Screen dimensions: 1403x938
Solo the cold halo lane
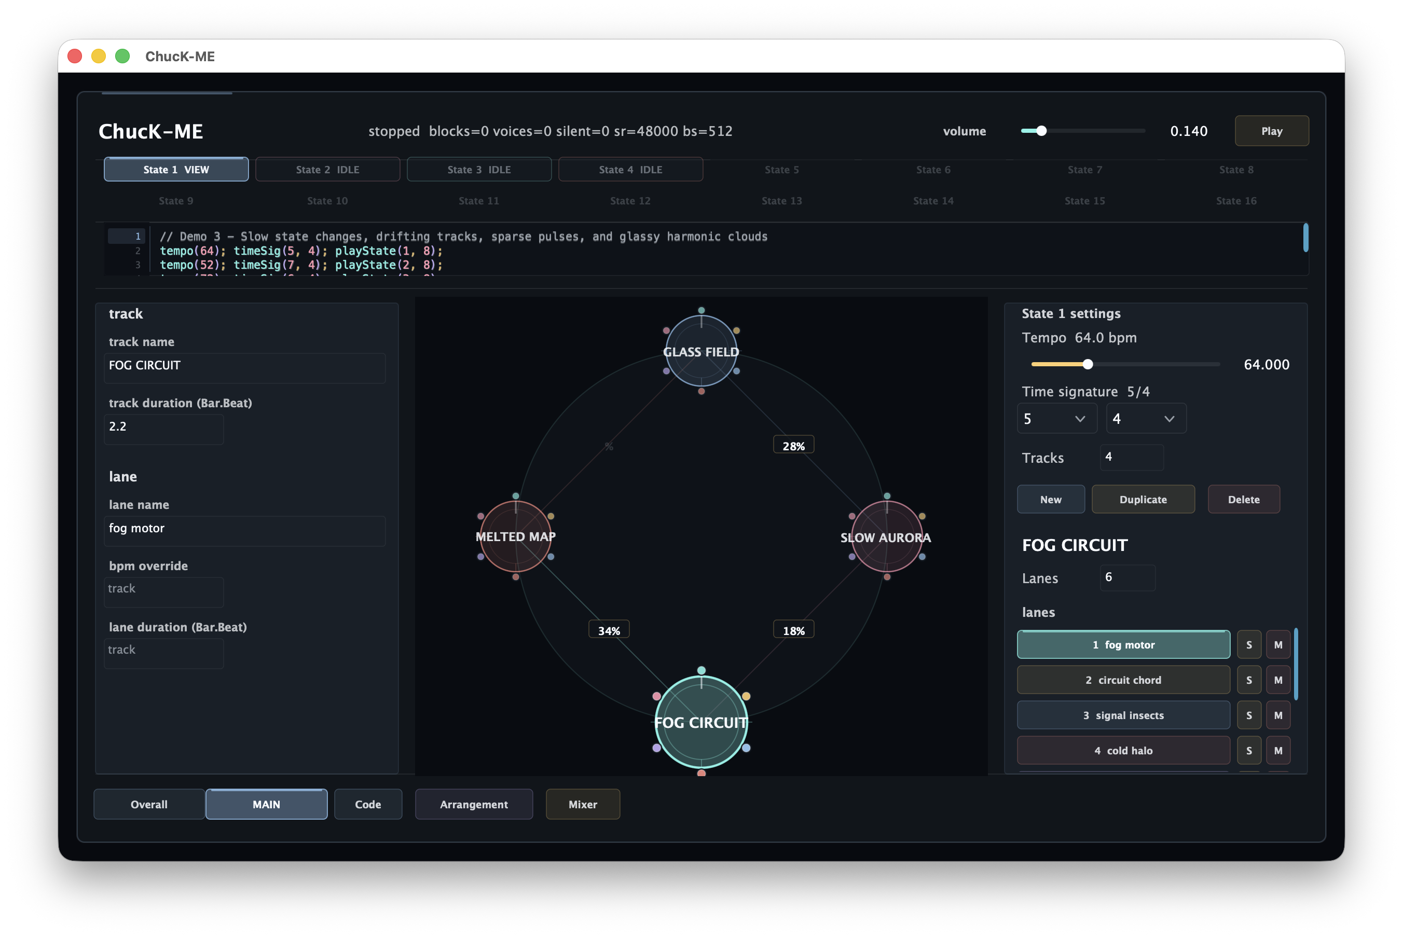pyautogui.click(x=1249, y=751)
